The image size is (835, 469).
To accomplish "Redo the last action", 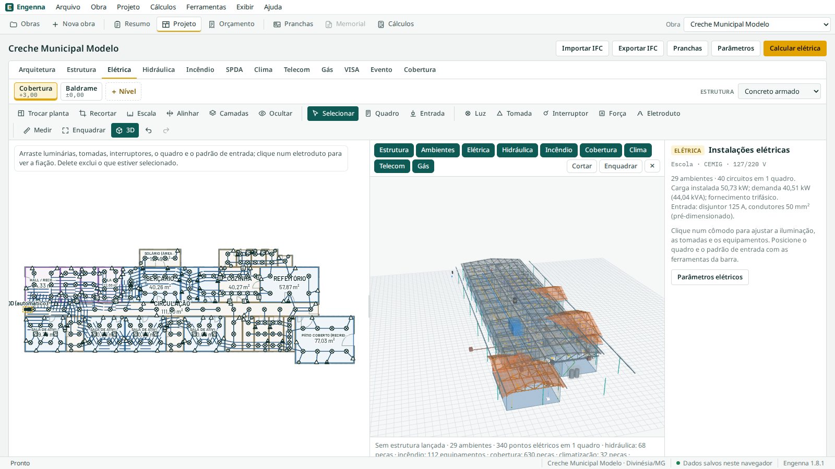I will pos(166,130).
